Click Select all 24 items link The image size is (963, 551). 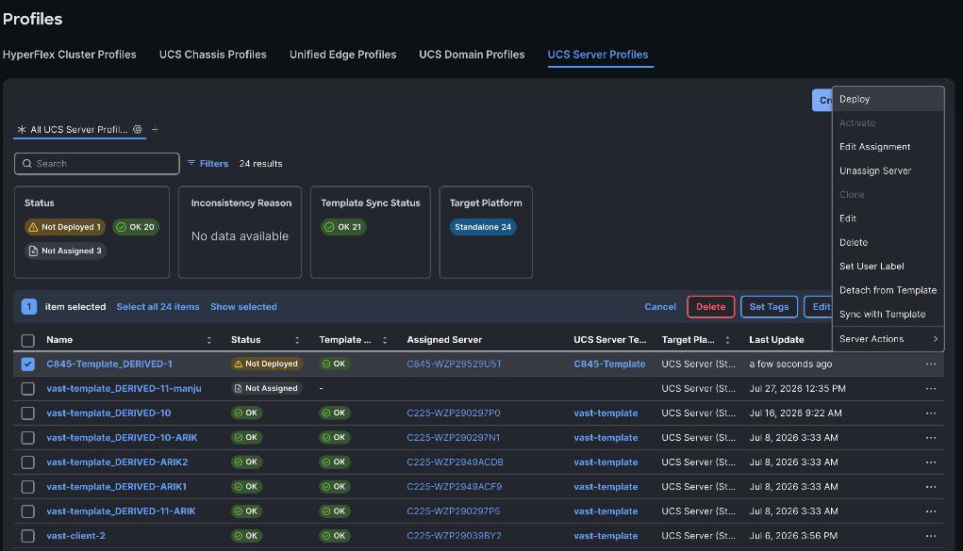(x=158, y=307)
